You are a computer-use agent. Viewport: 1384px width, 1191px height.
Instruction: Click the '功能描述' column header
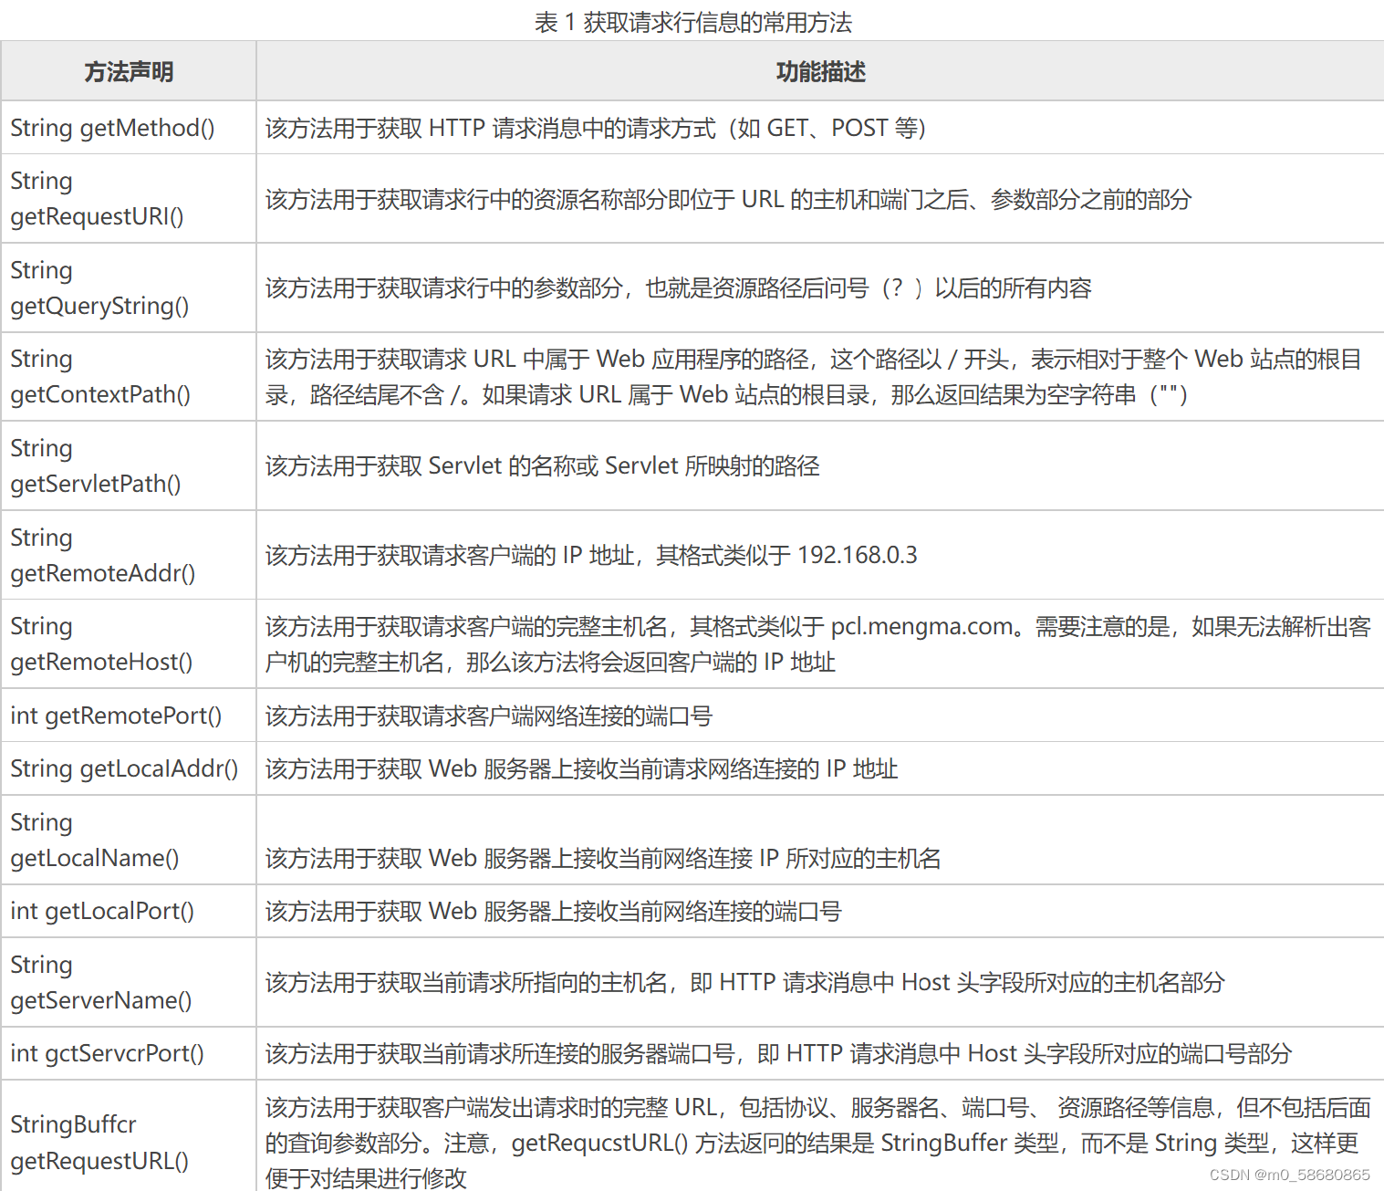coord(820,71)
